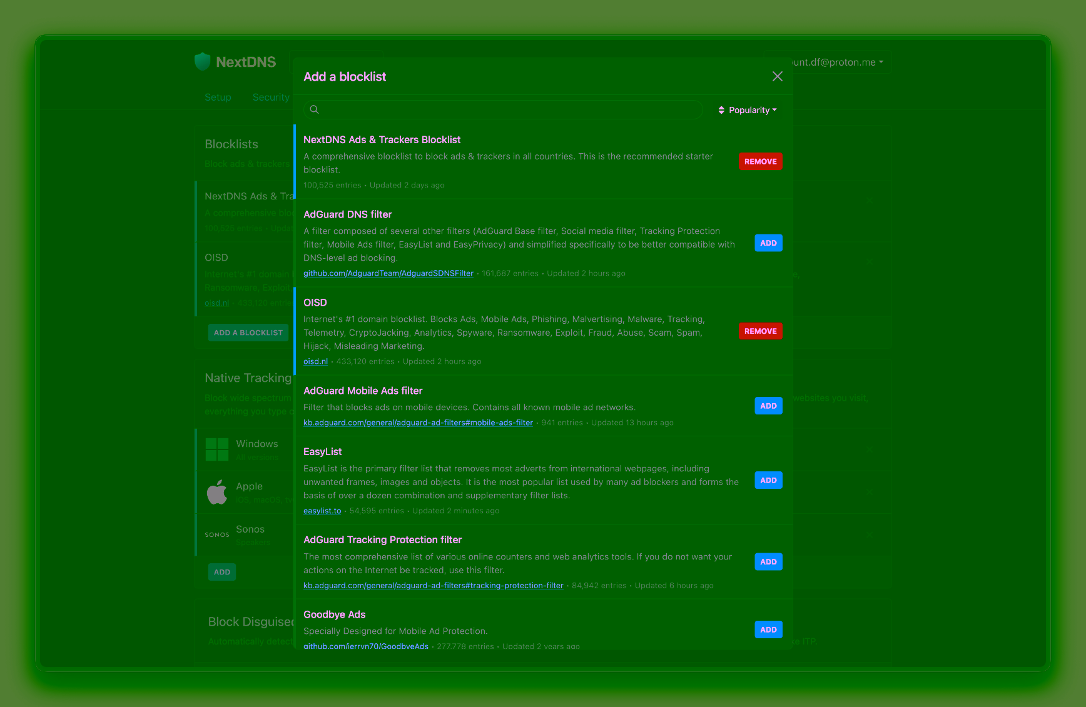Click the Apple logo in Native Tracking

click(x=217, y=492)
